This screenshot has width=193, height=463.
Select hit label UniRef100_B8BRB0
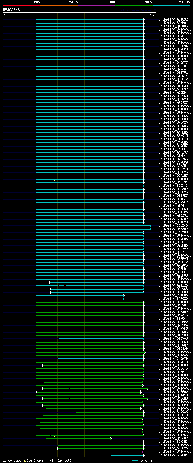(173, 119)
